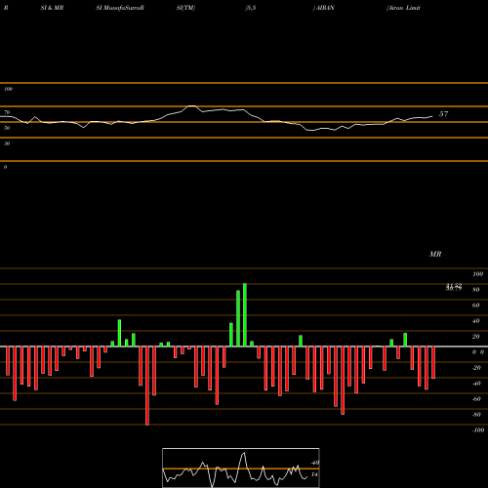This screenshot has width=488, height=488.
Task: Click the "(5,5" parameter text
Action: pos(251,8)
